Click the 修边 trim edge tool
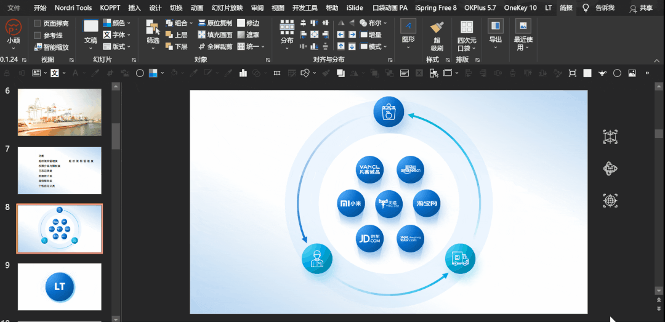Image resolution: width=665 pixels, height=322 pixels. [x=248, y=23]
